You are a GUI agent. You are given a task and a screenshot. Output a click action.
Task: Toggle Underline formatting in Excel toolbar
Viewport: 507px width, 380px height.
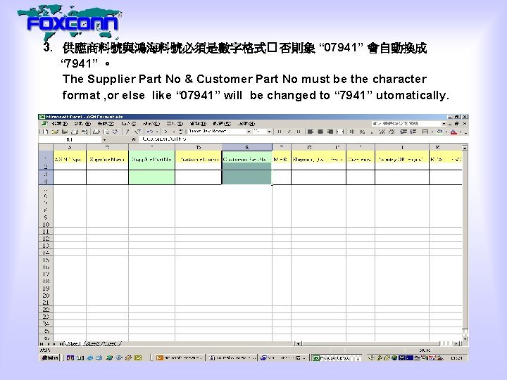(299, 132)
